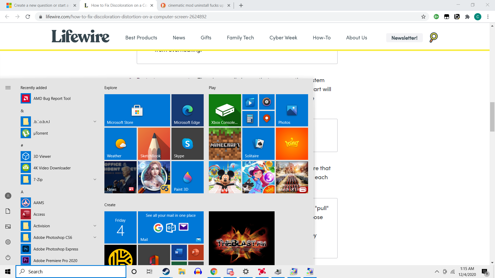Viewport: 495px width, 278px height.
Task: Click Lifewire search magnifier icon
Action: 433,38
